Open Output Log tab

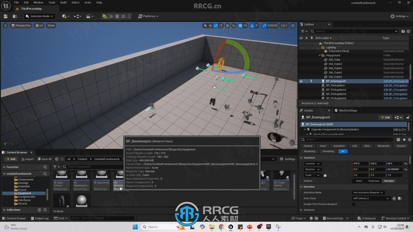click(x=39, y=218)
